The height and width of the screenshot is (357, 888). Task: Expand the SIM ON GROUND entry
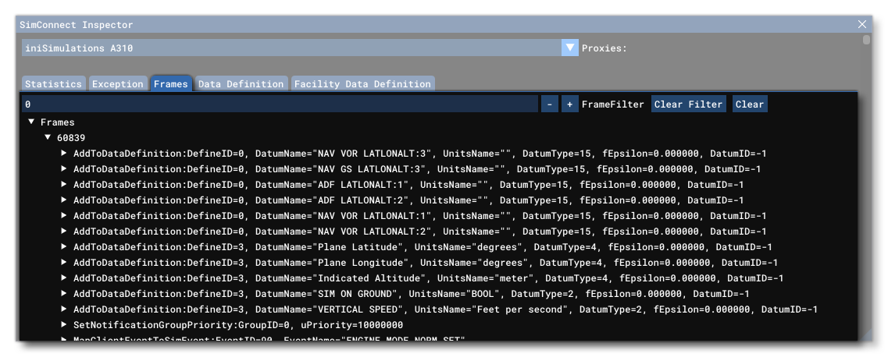[x=64, y=294]
